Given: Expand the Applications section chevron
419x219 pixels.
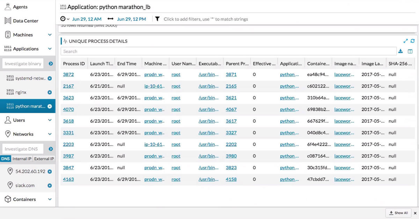Looking at the screenshot, I should [x=50, y=49].
